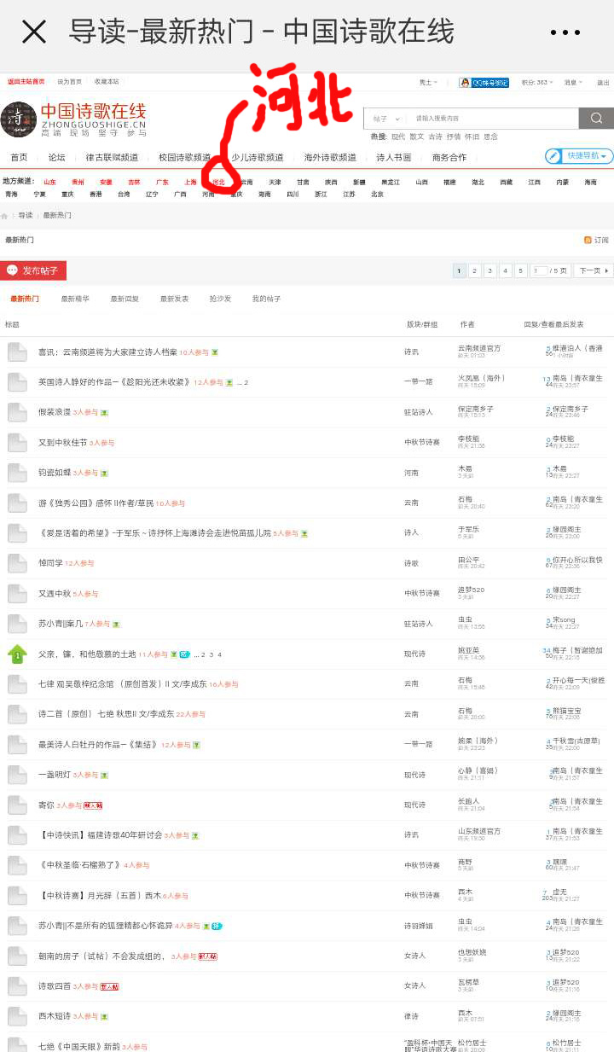Screen dimensions: 614x1052
Task: Switch to the 最新精华 tab
Action: (74, 299)
